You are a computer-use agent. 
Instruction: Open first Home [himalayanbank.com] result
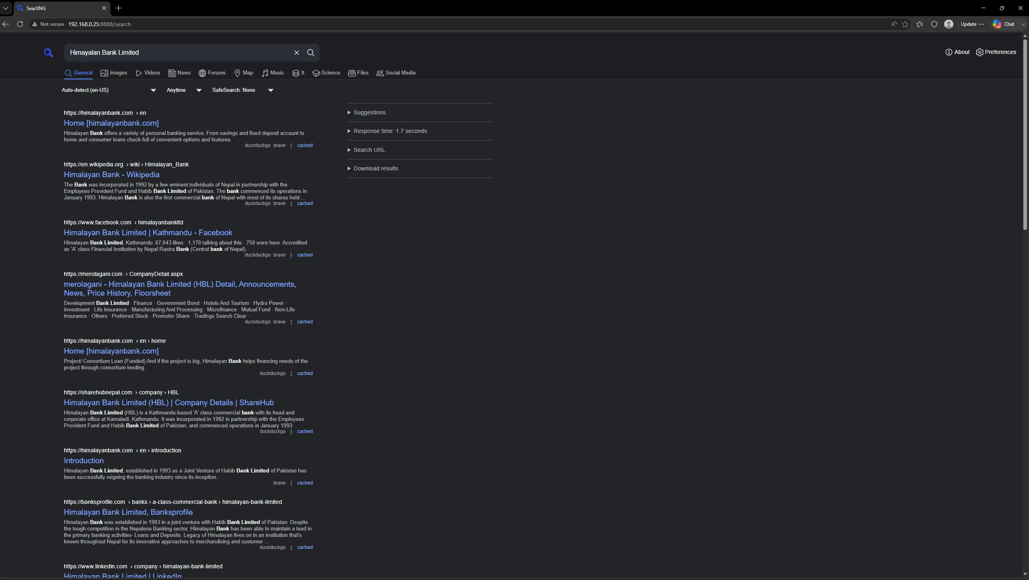(111, 123)
